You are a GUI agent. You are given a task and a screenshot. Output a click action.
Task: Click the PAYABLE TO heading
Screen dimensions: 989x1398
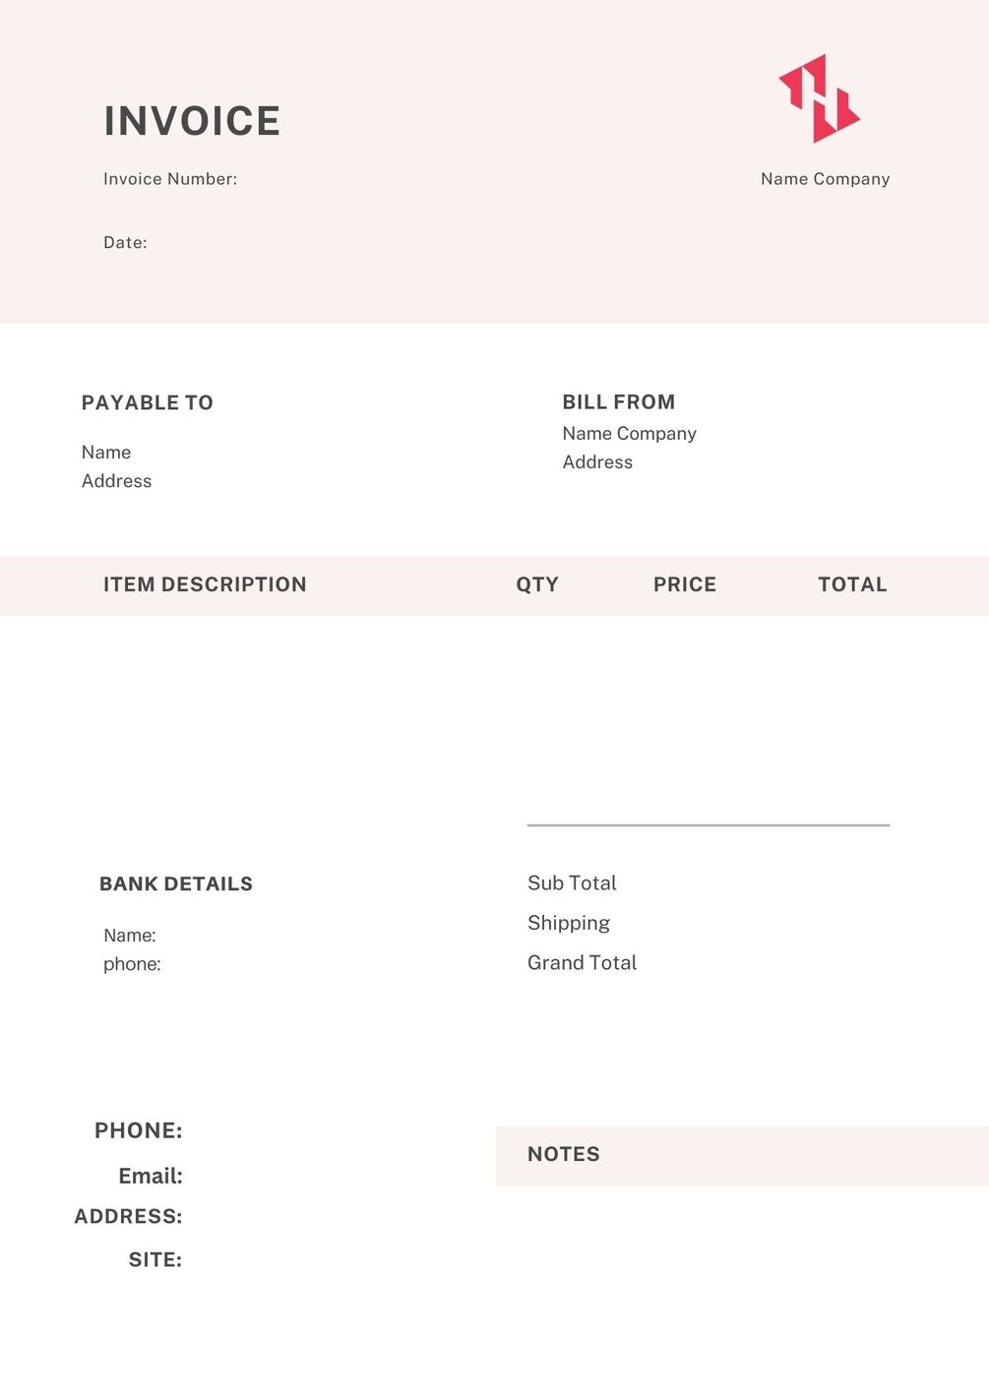(148, 402)
